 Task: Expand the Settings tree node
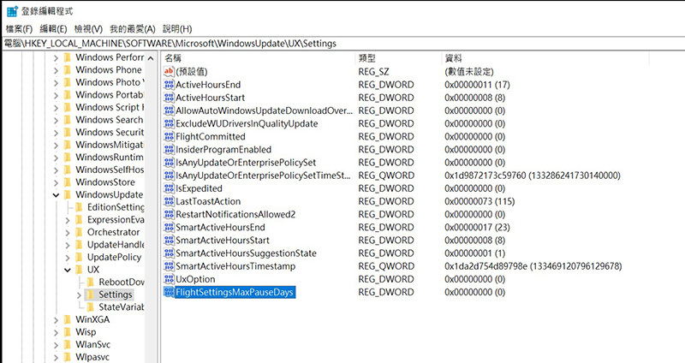79,295
